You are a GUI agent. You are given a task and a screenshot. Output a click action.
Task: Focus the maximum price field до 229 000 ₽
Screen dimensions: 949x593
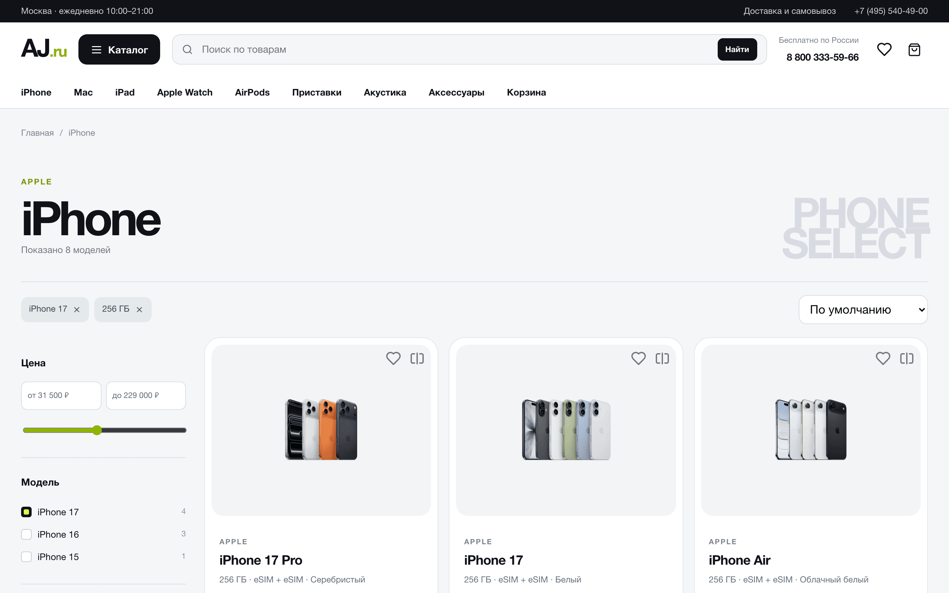tap(146, 395)
